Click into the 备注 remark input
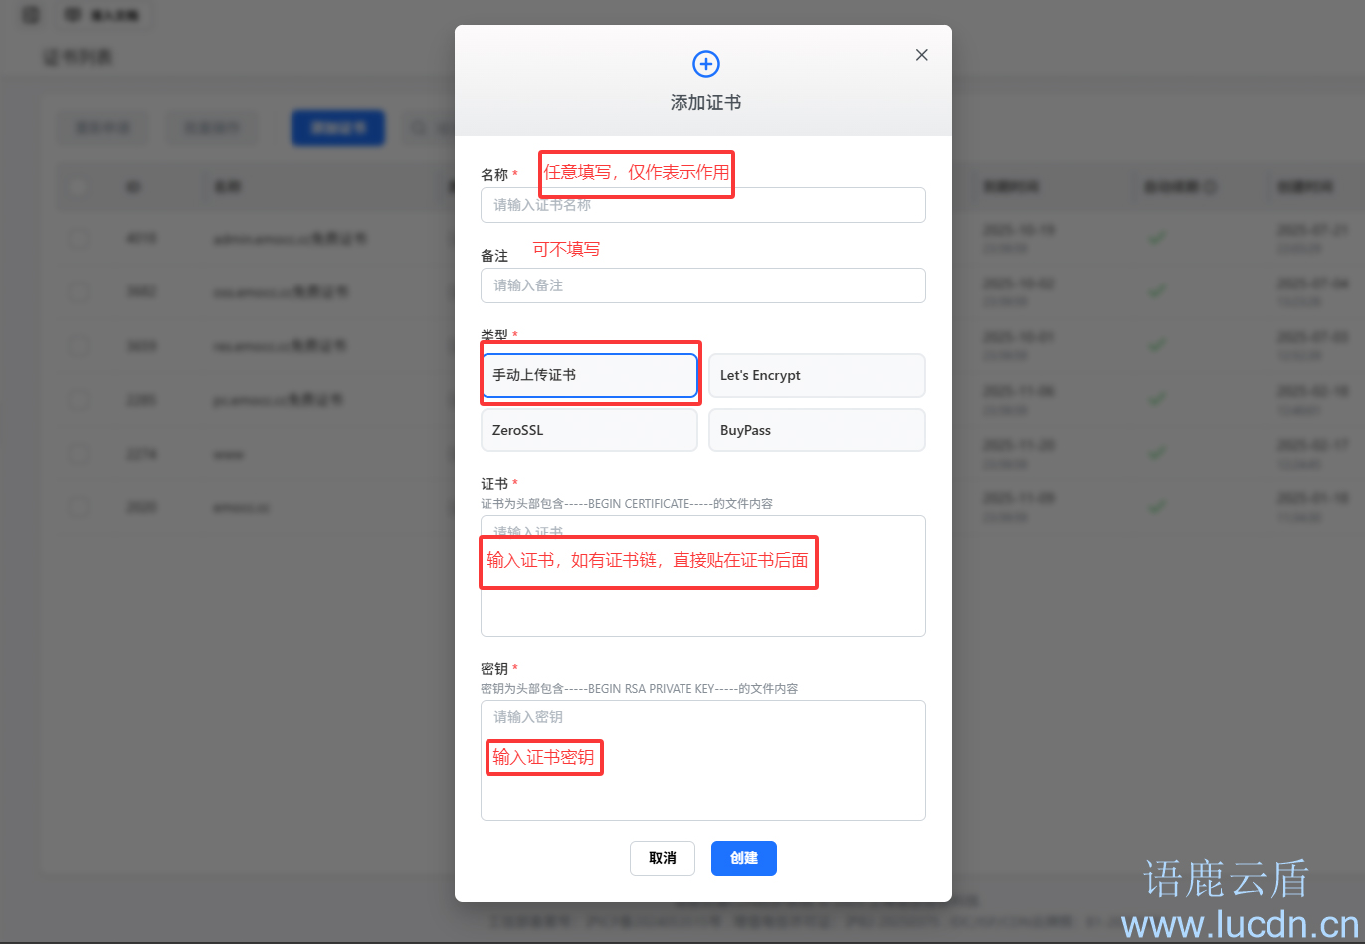 pyautogui.click(x=702, y=285)
